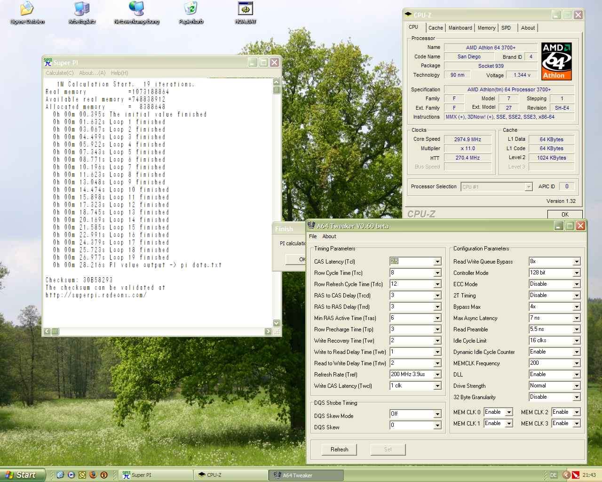Click the last quick launch info icon
Viewport: 602px width, 482px height.
(104, 475)
